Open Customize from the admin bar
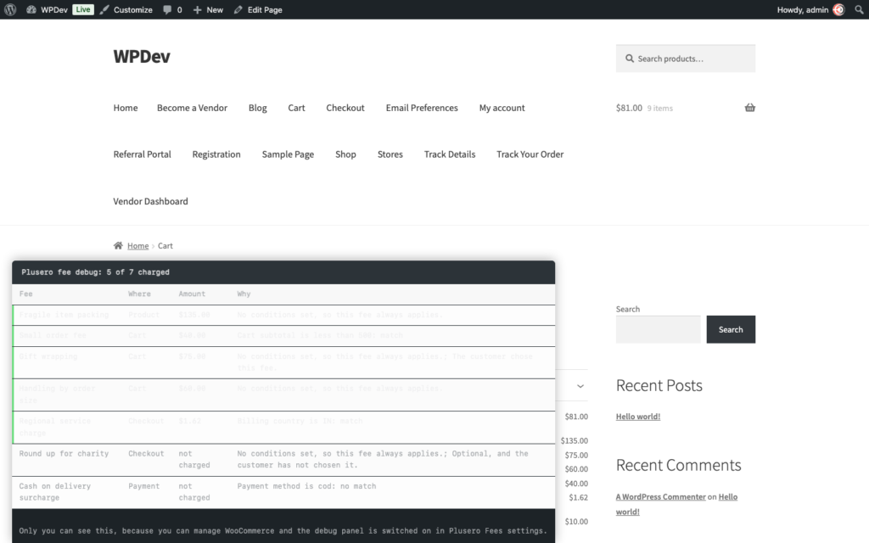The height and width of the screenshot is (543, 869). [126, 9]
